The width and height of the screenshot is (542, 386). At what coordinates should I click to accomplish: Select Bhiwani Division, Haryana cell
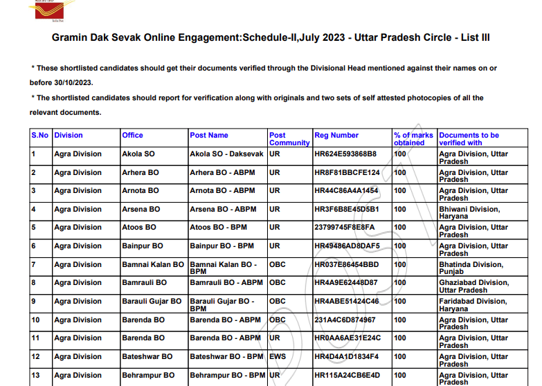click(469, 212)
